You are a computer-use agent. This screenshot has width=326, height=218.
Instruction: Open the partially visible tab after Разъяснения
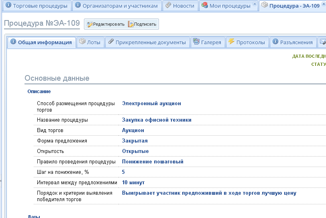tap(322, 42)
